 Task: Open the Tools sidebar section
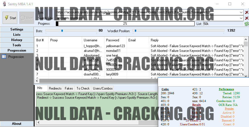[x=17, y=45]
